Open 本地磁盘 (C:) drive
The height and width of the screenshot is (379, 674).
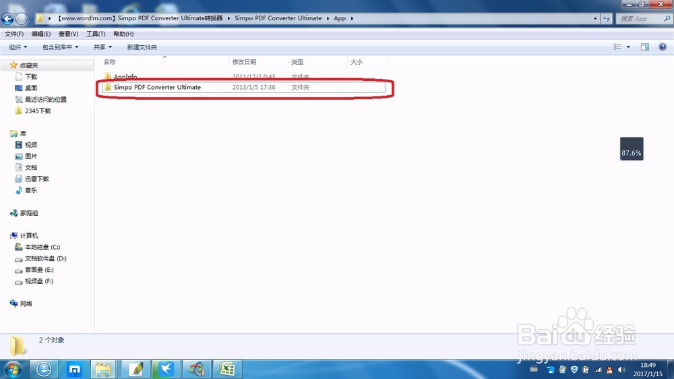42,247
